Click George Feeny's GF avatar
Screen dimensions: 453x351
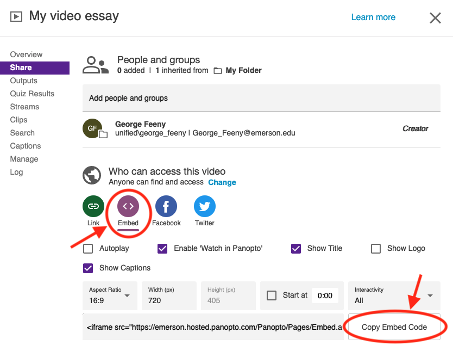coord(92,128)
